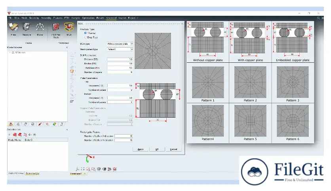Select the Thermal analysis type radio button
The width and height of the screenshot is (331, 191).
point(85,33)
